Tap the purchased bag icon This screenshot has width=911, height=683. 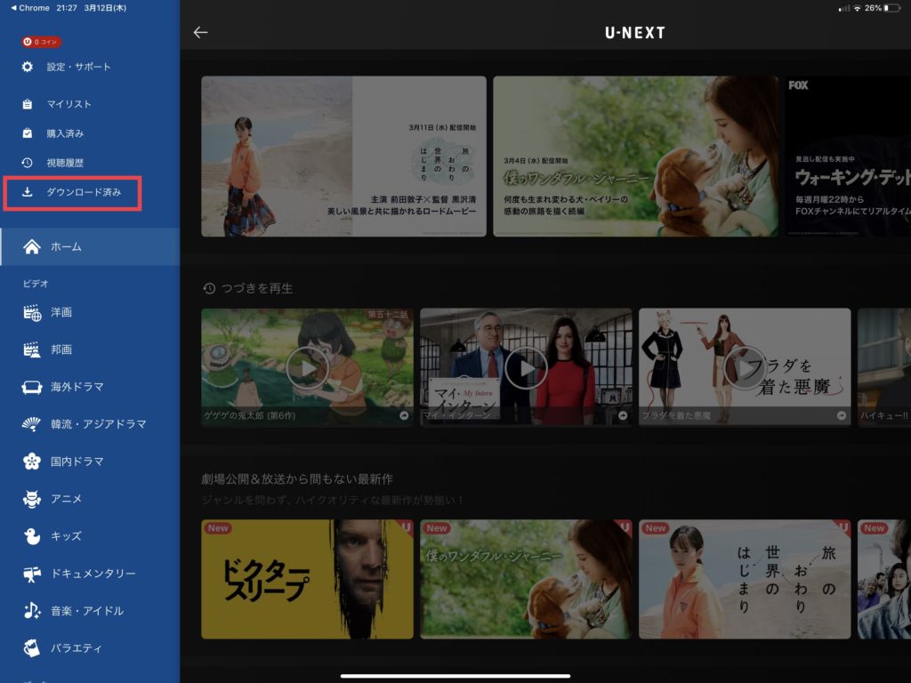point(28,133)
